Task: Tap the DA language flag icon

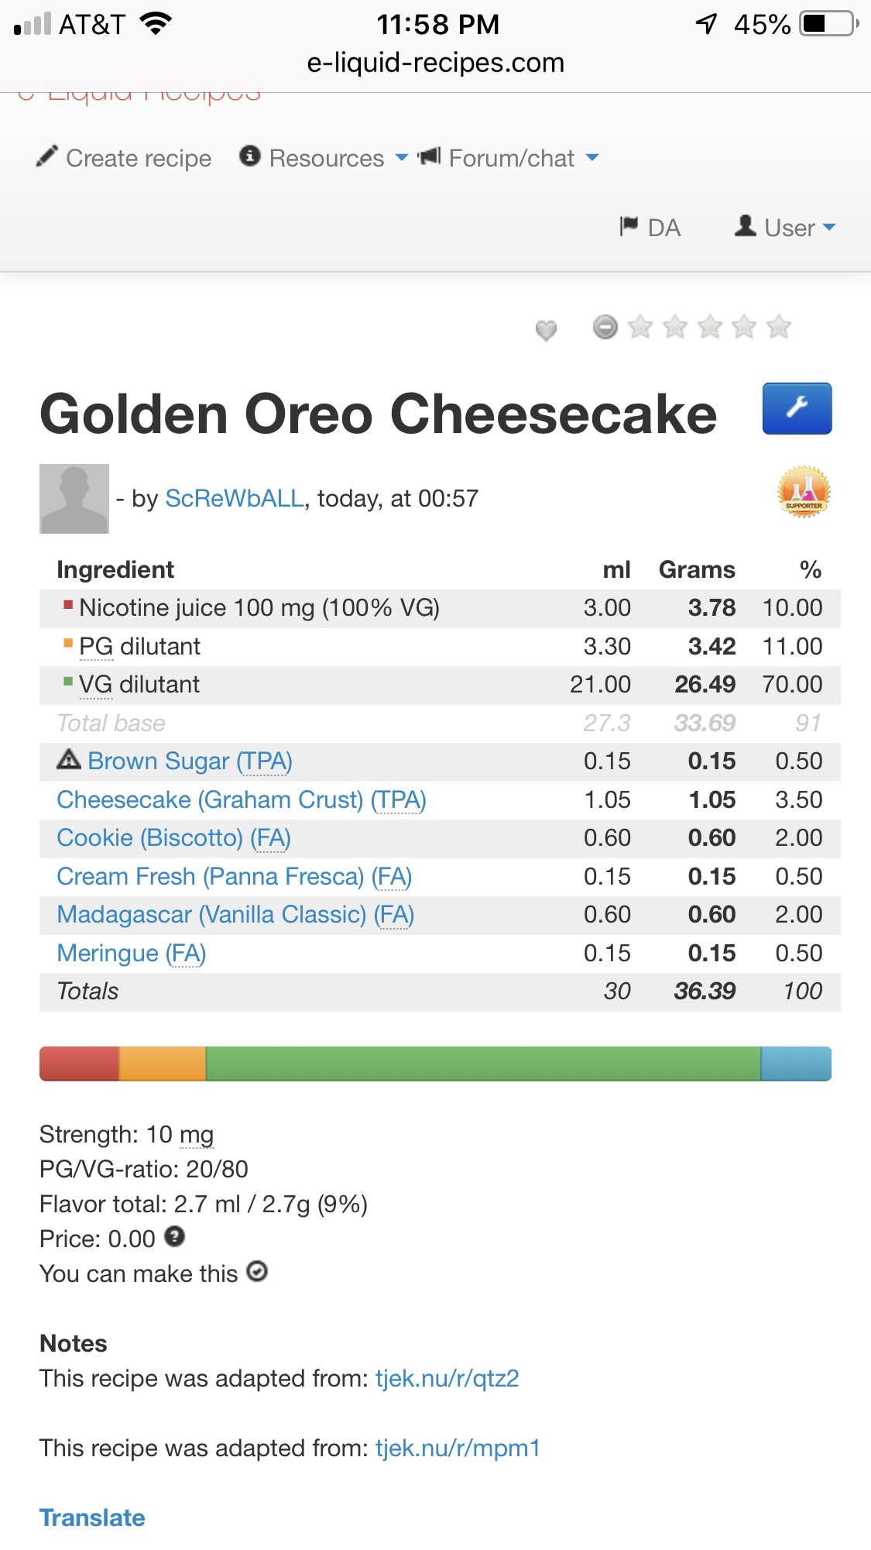Action: pyautogui.click(x=629, y=226)
